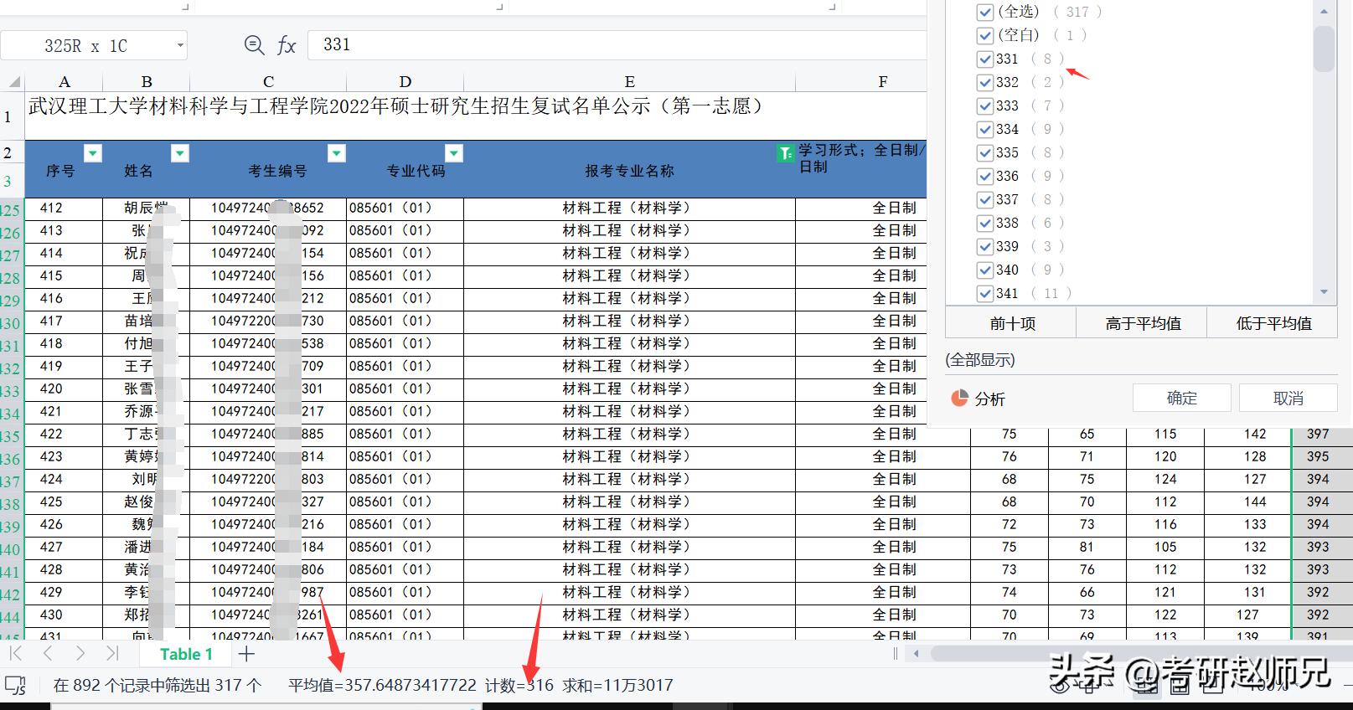This screenshot has height=710, width=1353.
Task: Select column E header
Action: [x=629, y=82]
